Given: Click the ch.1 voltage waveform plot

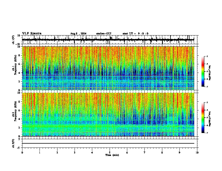Looking at the screenshot, I should 108,40.
